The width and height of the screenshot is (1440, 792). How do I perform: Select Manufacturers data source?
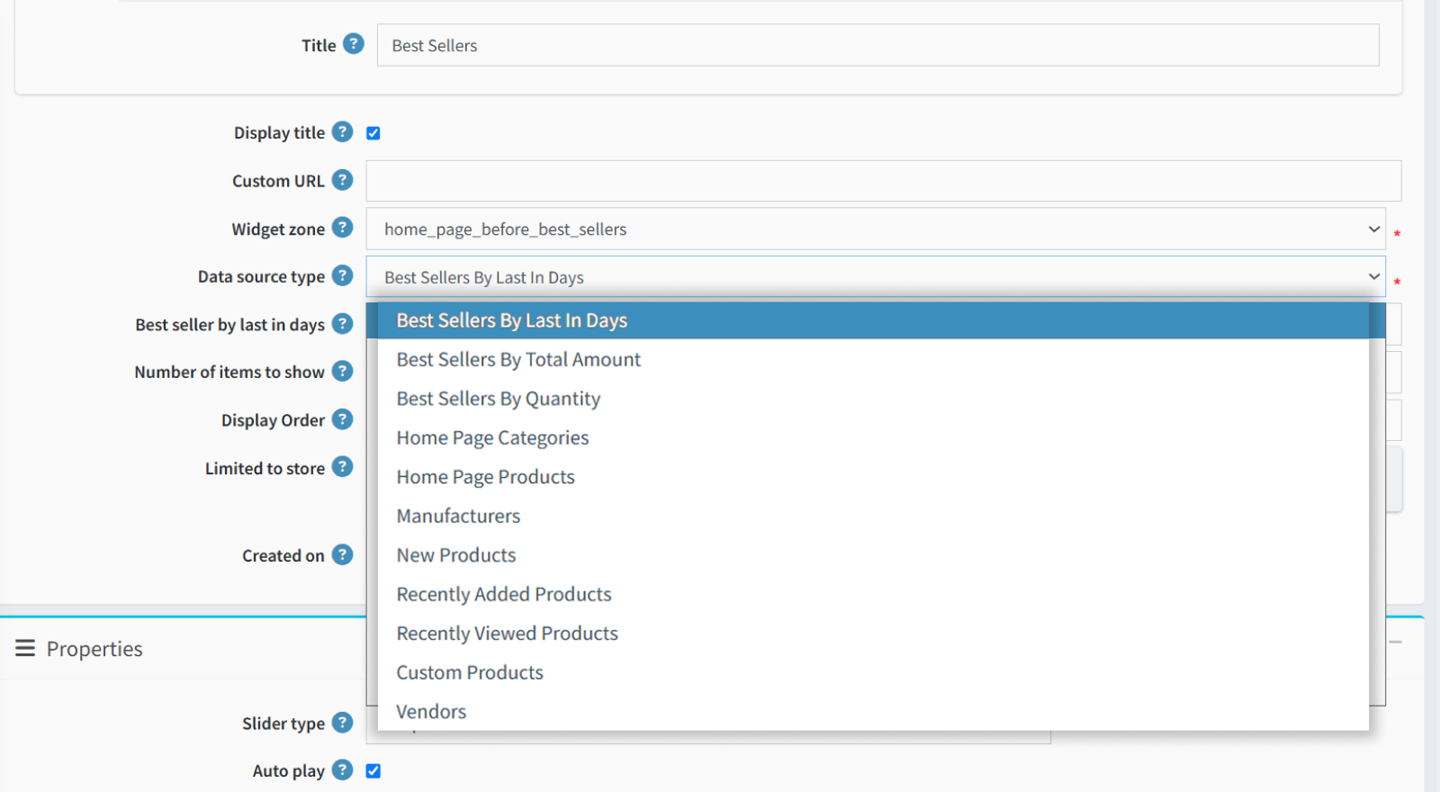873,517
